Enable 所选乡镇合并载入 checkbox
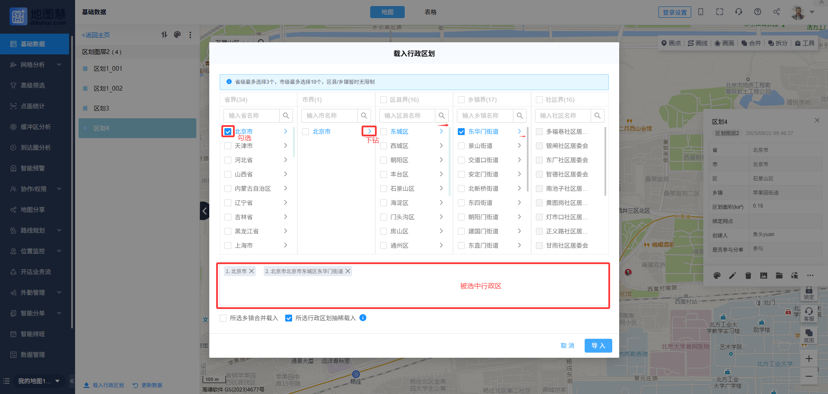828x394 pixels. coord(223,318)
